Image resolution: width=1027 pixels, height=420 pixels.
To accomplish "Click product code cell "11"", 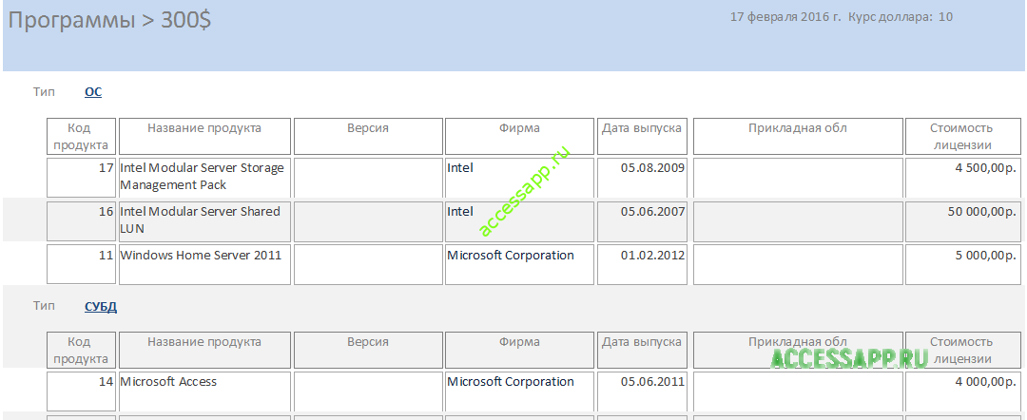I will [x=81, y=265].
